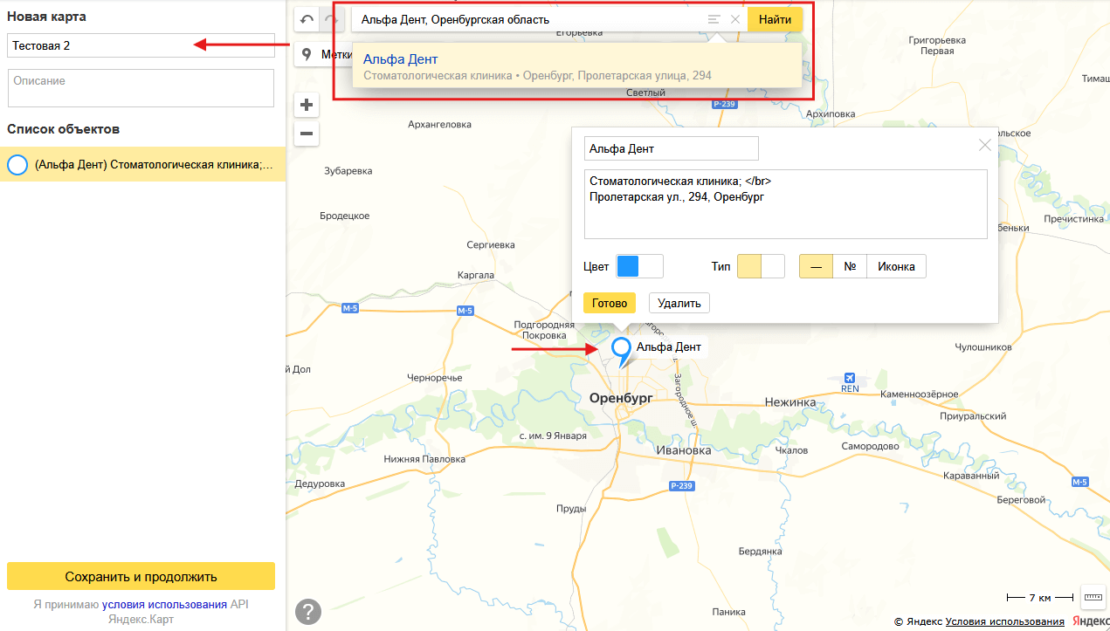Click the Паника map label
This screenshot has width=1110, height=631.
[729, 612]
